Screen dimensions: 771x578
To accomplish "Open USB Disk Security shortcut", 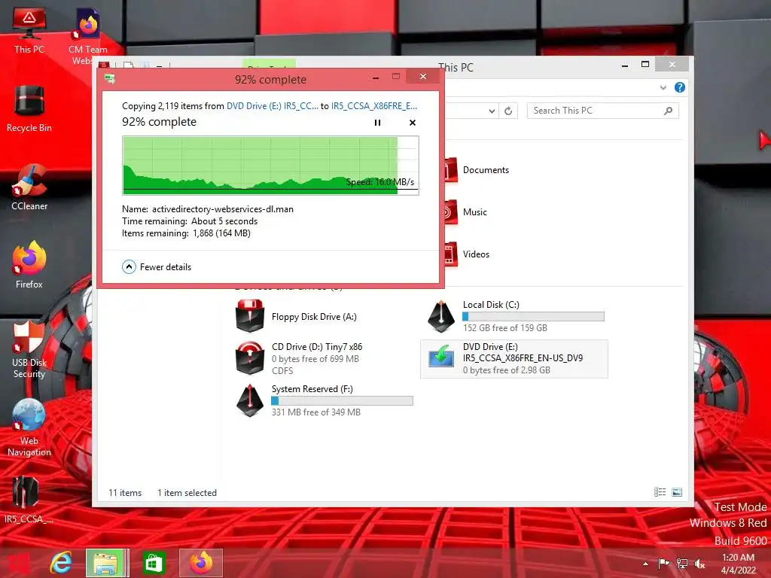I will click(x=29, y=349).
